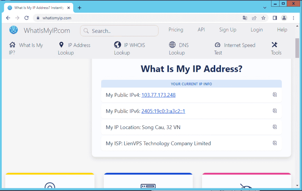Copy the public IPv6 address icon
Screen dimensions: 302x191
pyautogui.click(x=275, y=111)
